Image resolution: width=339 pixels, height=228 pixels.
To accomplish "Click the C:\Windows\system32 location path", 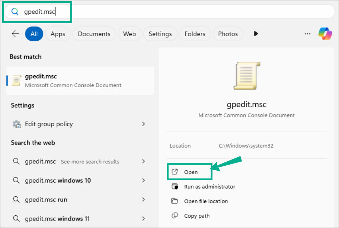I will [246, 146].
